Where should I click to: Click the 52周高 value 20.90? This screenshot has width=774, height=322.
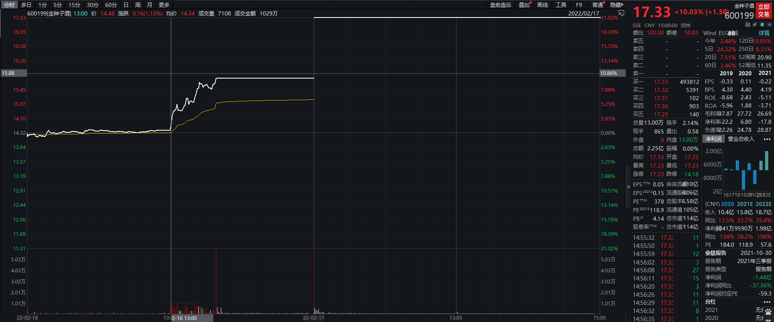tap(764, 57)
